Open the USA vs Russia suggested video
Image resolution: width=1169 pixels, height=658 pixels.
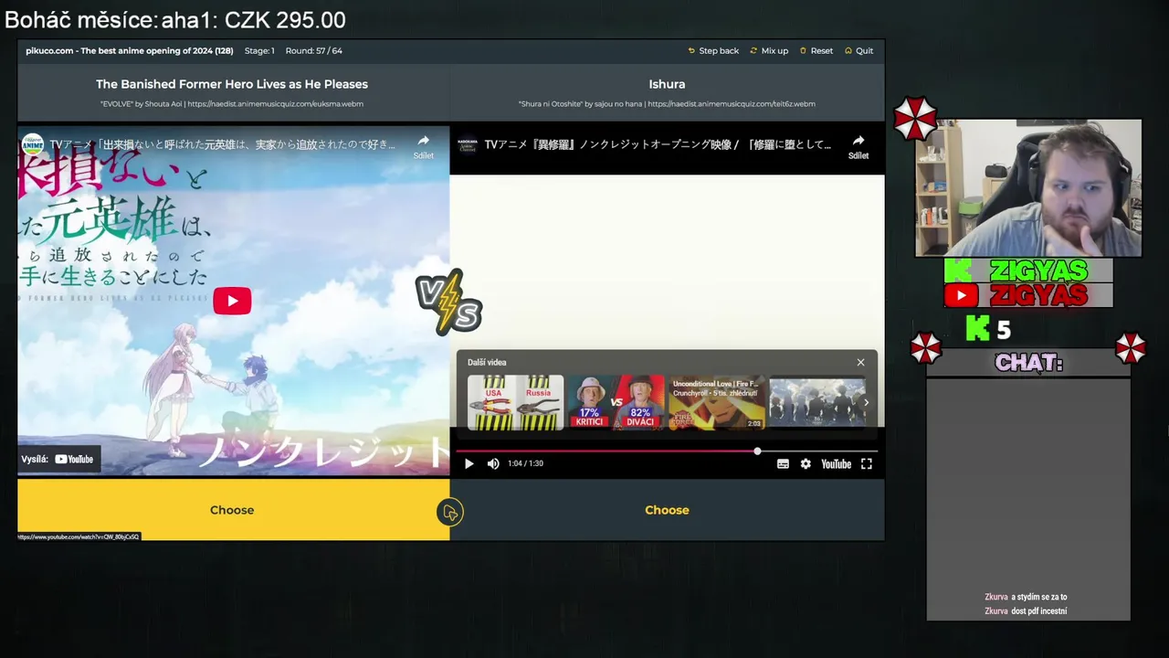[x=515, y=401]
